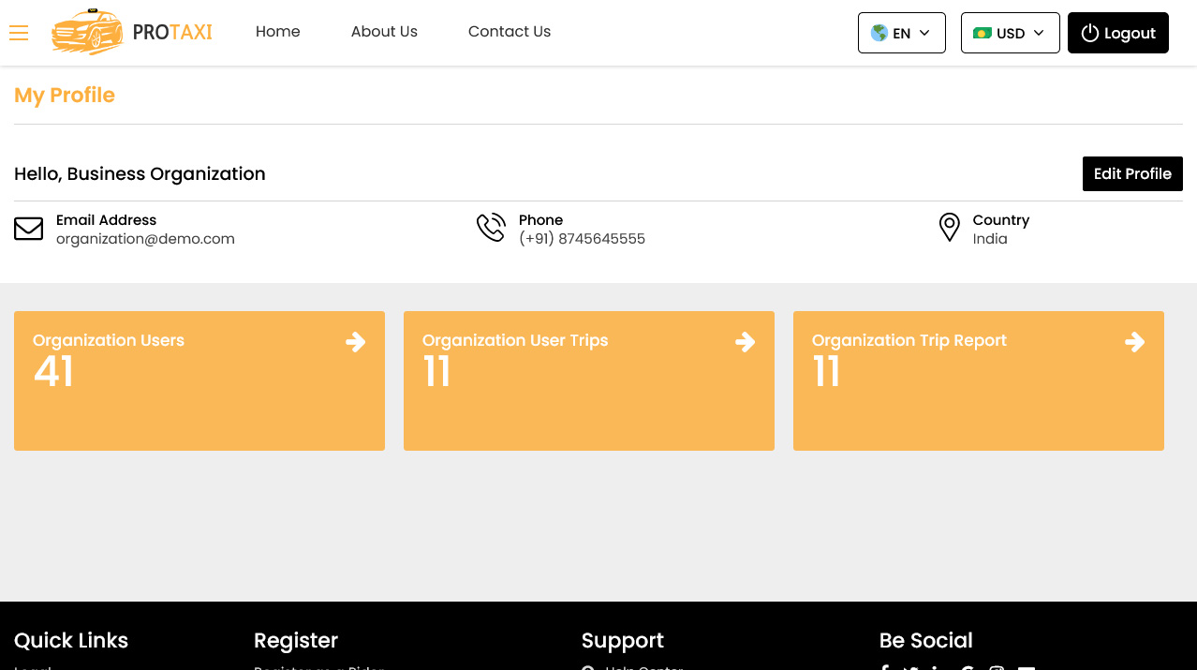Click the Be Social footer heading
Image resolution: width=1197 pixels, height=670 pixels.
(x=926, y=640)
